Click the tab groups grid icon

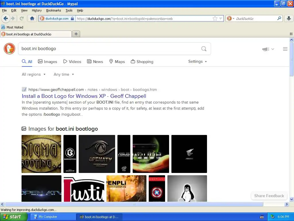[291, 34]
